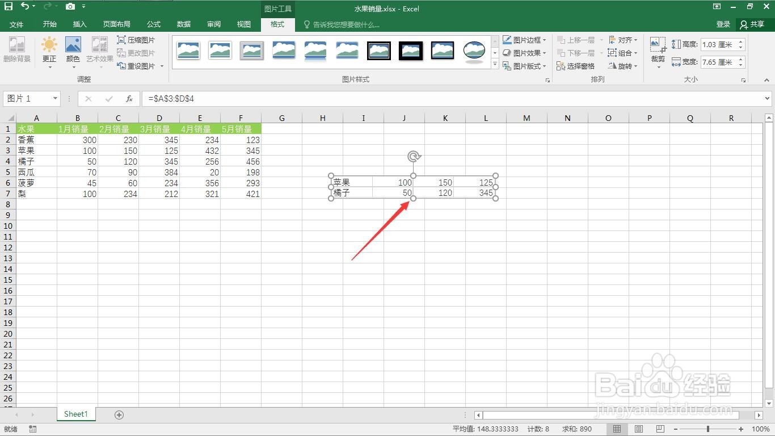This screenshot has height=436, width=775.
Task: Click the 100% zoom level text
Action: click(760, 429)
